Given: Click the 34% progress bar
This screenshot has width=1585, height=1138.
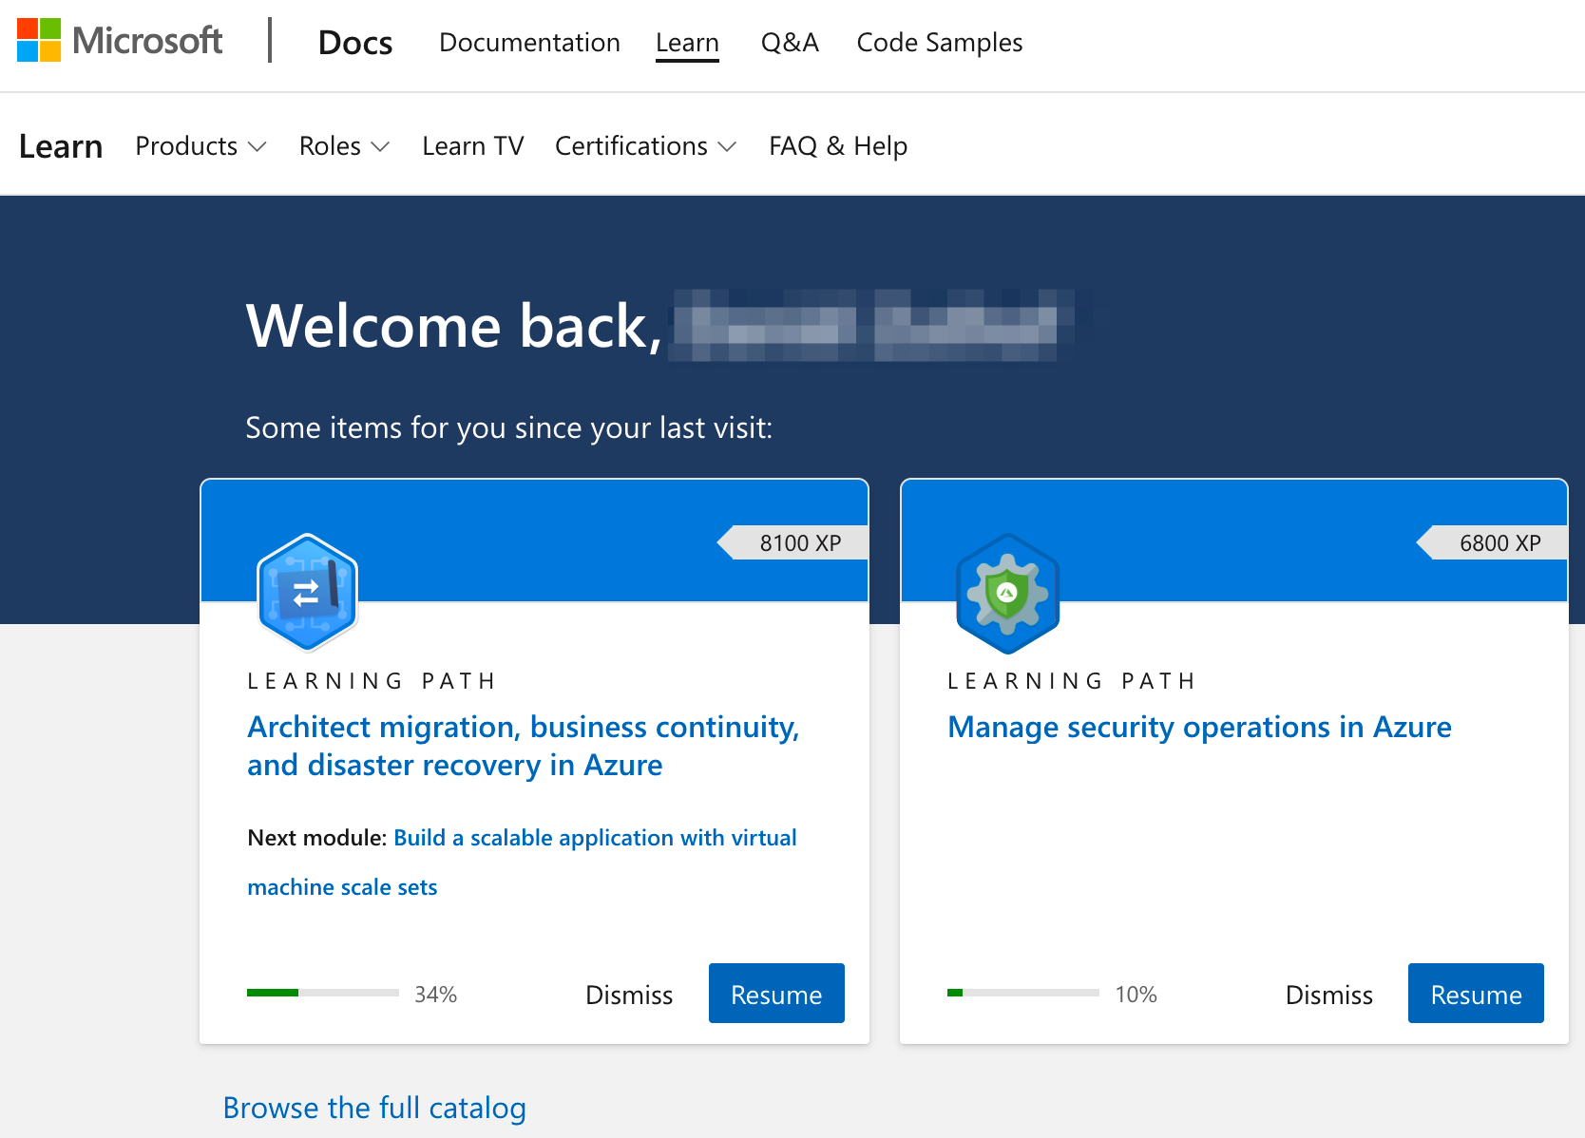Looking at the screenshot, I should pyautogui.click(x=322, y=993).
